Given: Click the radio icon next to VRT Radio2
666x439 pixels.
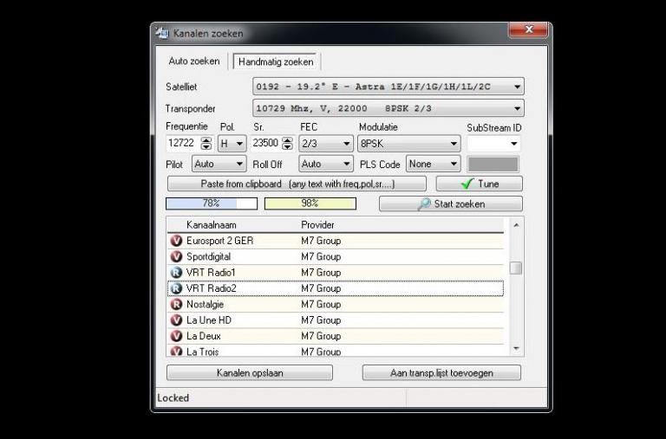Looking at the screenshot, I should pos(177,288).
